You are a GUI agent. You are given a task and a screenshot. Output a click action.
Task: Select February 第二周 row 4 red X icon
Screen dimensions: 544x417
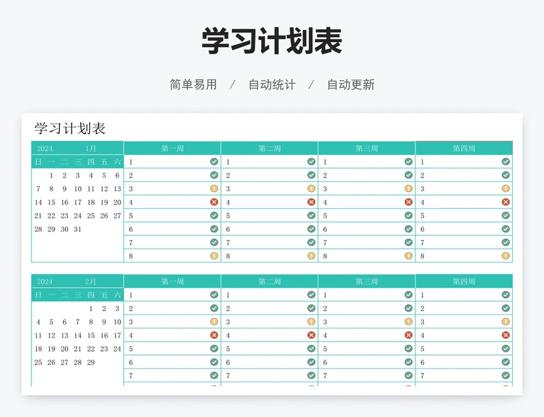(x=311, y=335)
